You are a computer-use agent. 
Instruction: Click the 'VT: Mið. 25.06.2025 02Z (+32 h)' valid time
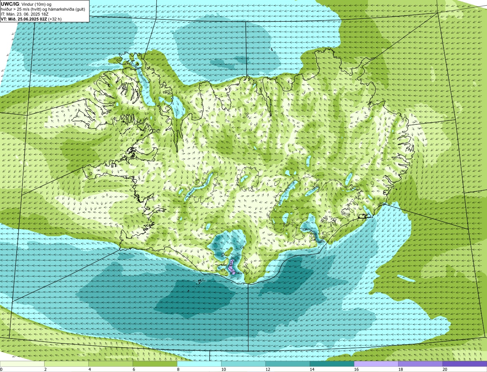[31, 19]
